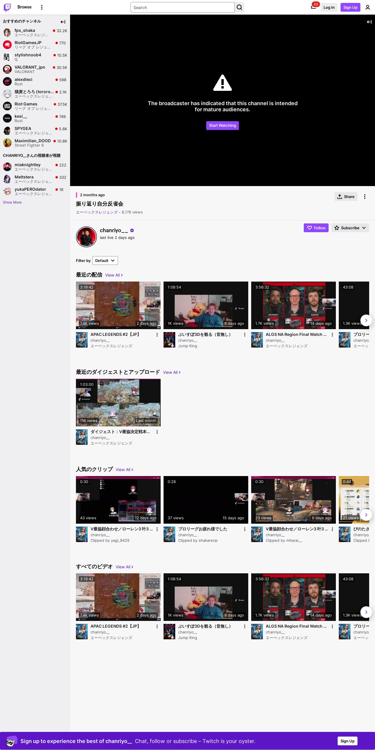Open Meltstera channel in sidebar
375x750 pixels.
[x=35, y=179]
